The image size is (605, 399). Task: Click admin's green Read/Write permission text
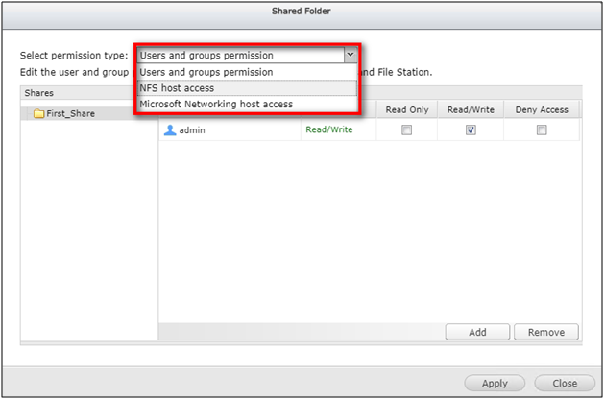(x=328, y=129)
